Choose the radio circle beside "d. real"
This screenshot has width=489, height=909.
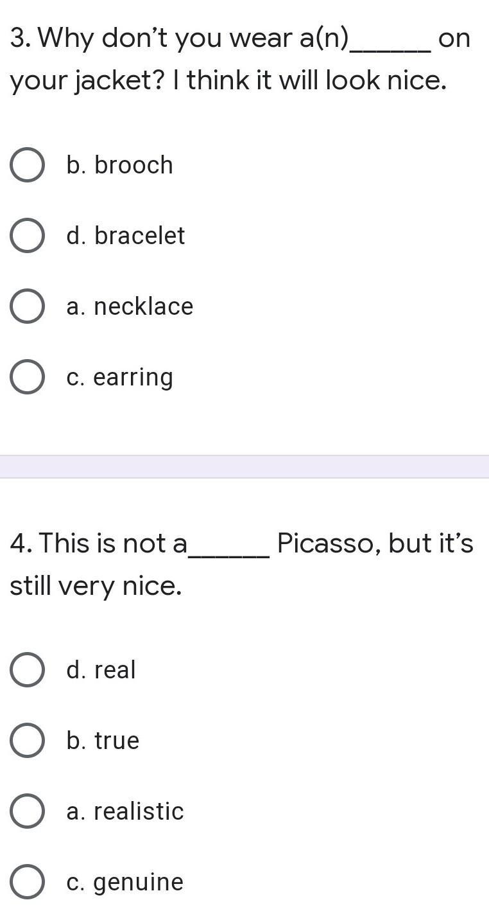tap(28, 670)
